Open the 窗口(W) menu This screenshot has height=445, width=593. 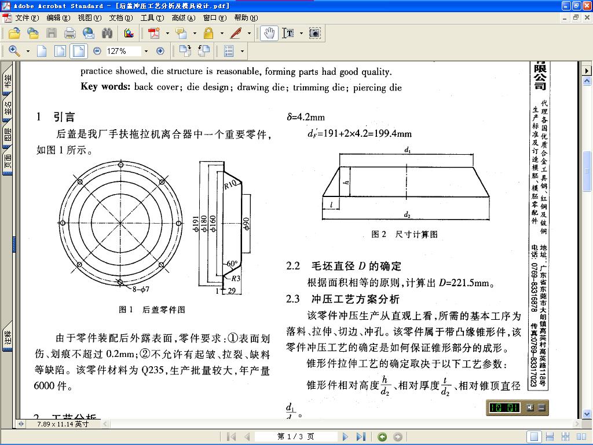click(215, 18)
